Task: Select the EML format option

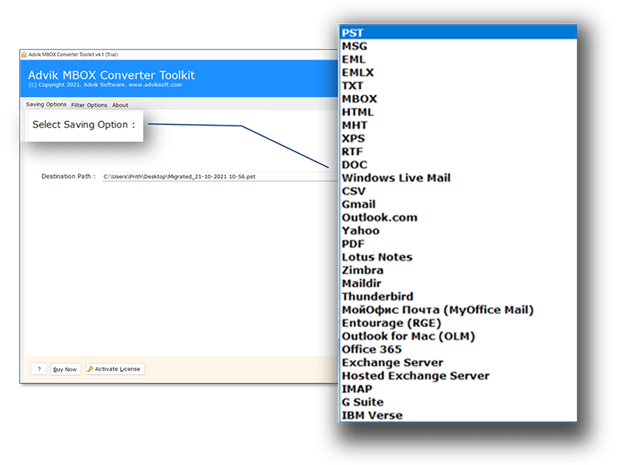Action: pyautogui.click(x=458, y=60)
